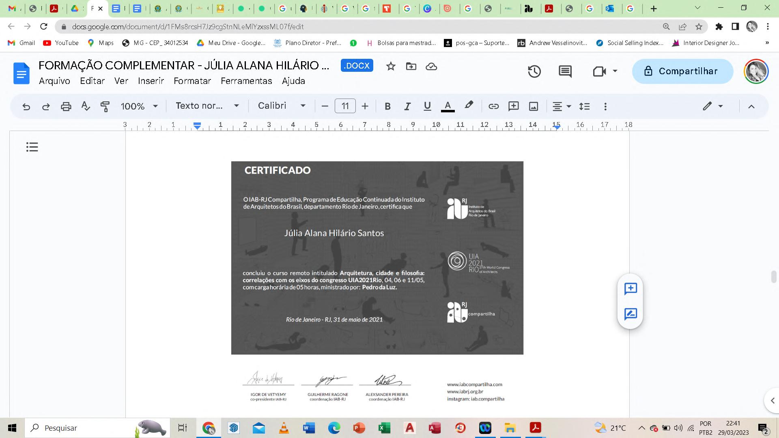Click the .DOCX badge button

tap(357, 66)
